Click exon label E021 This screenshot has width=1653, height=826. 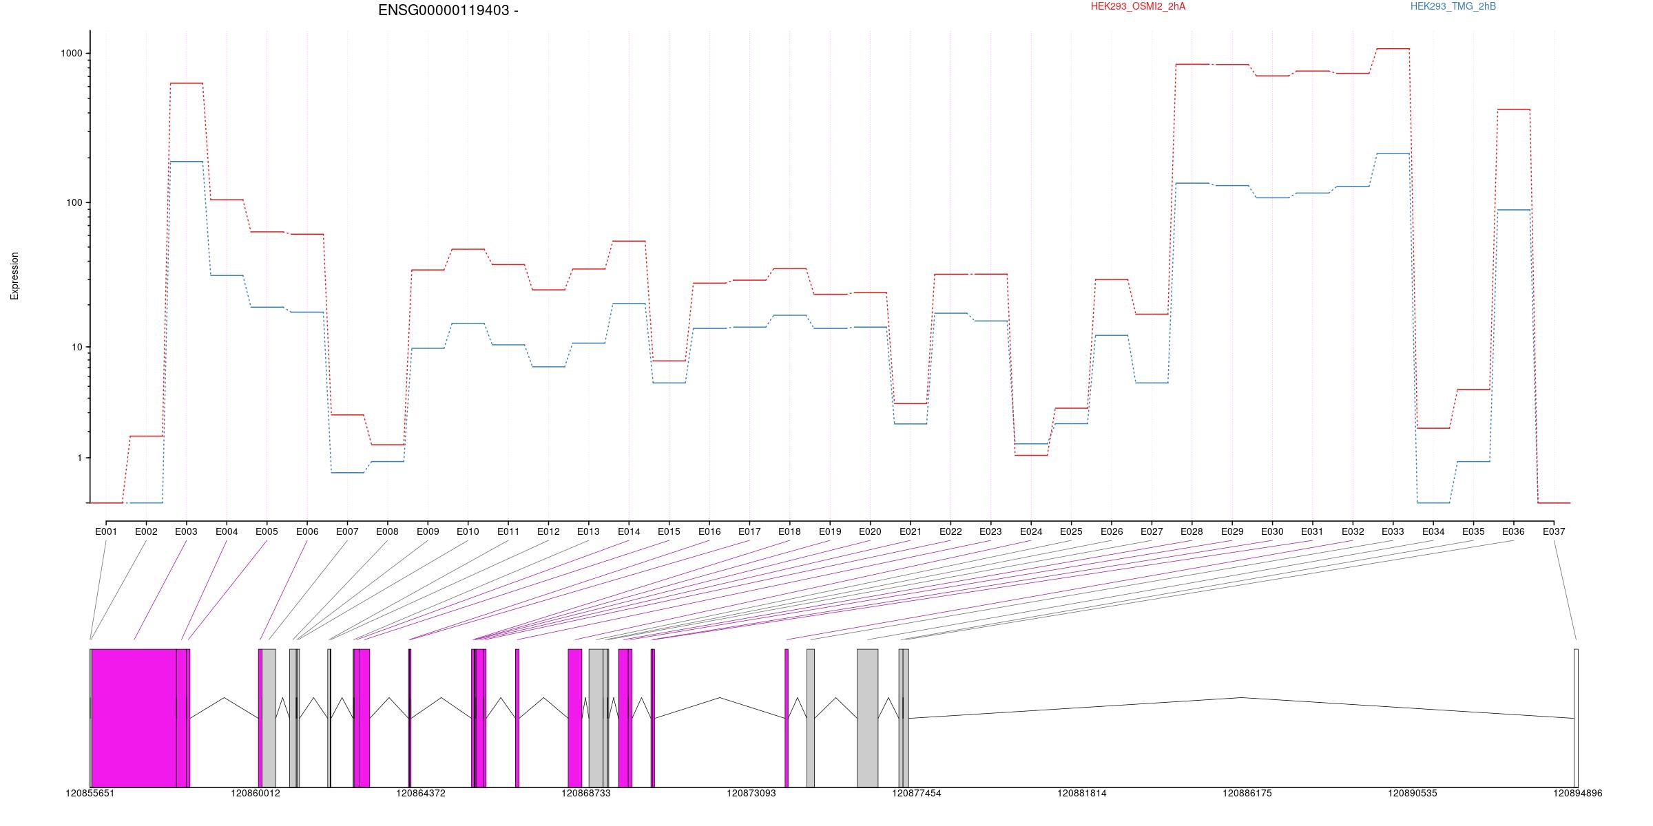coord(911,531)
